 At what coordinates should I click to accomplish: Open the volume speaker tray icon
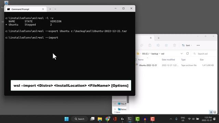(193, 119)
